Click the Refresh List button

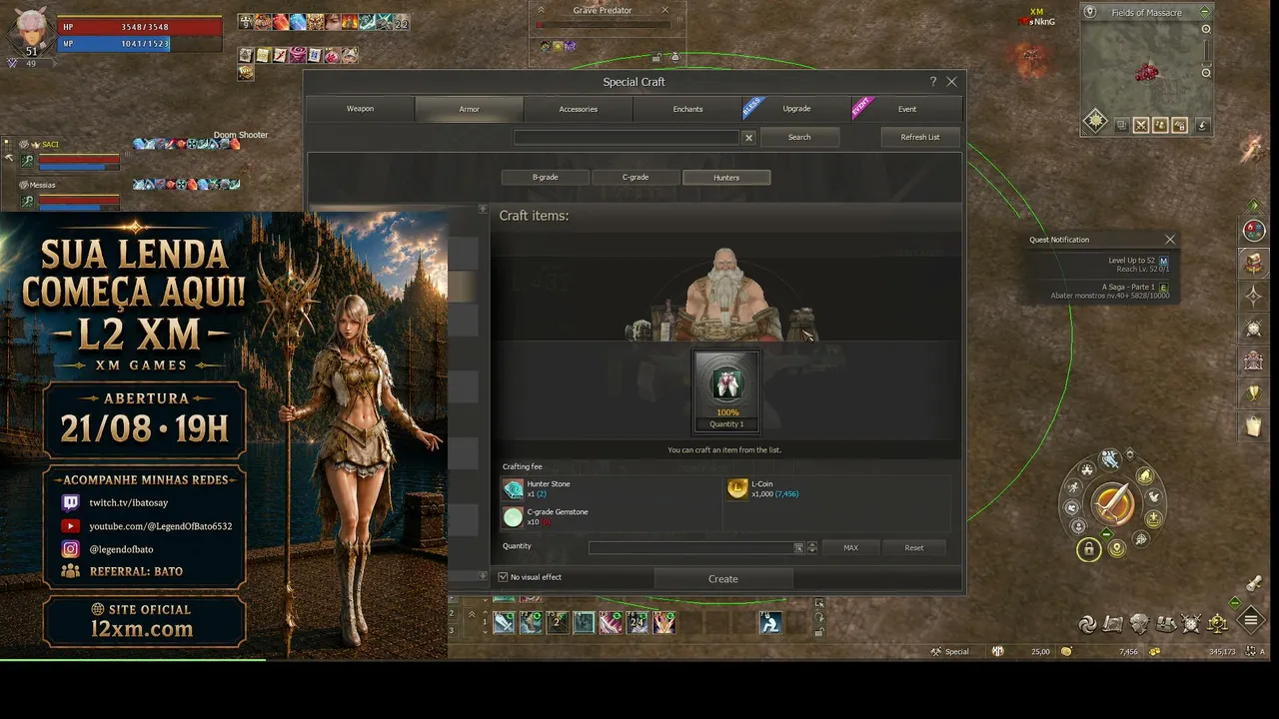[920, 137]
